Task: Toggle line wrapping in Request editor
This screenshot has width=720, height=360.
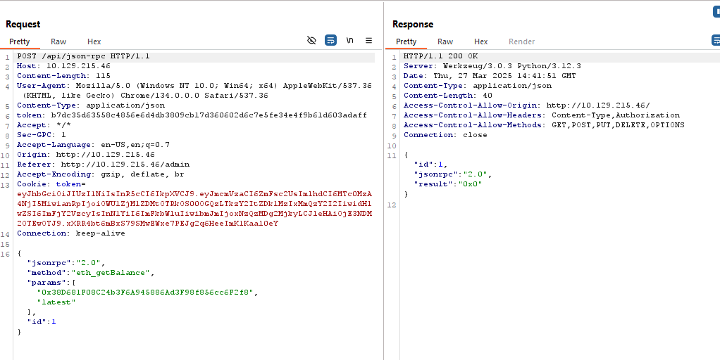Action: click(330, 41)
